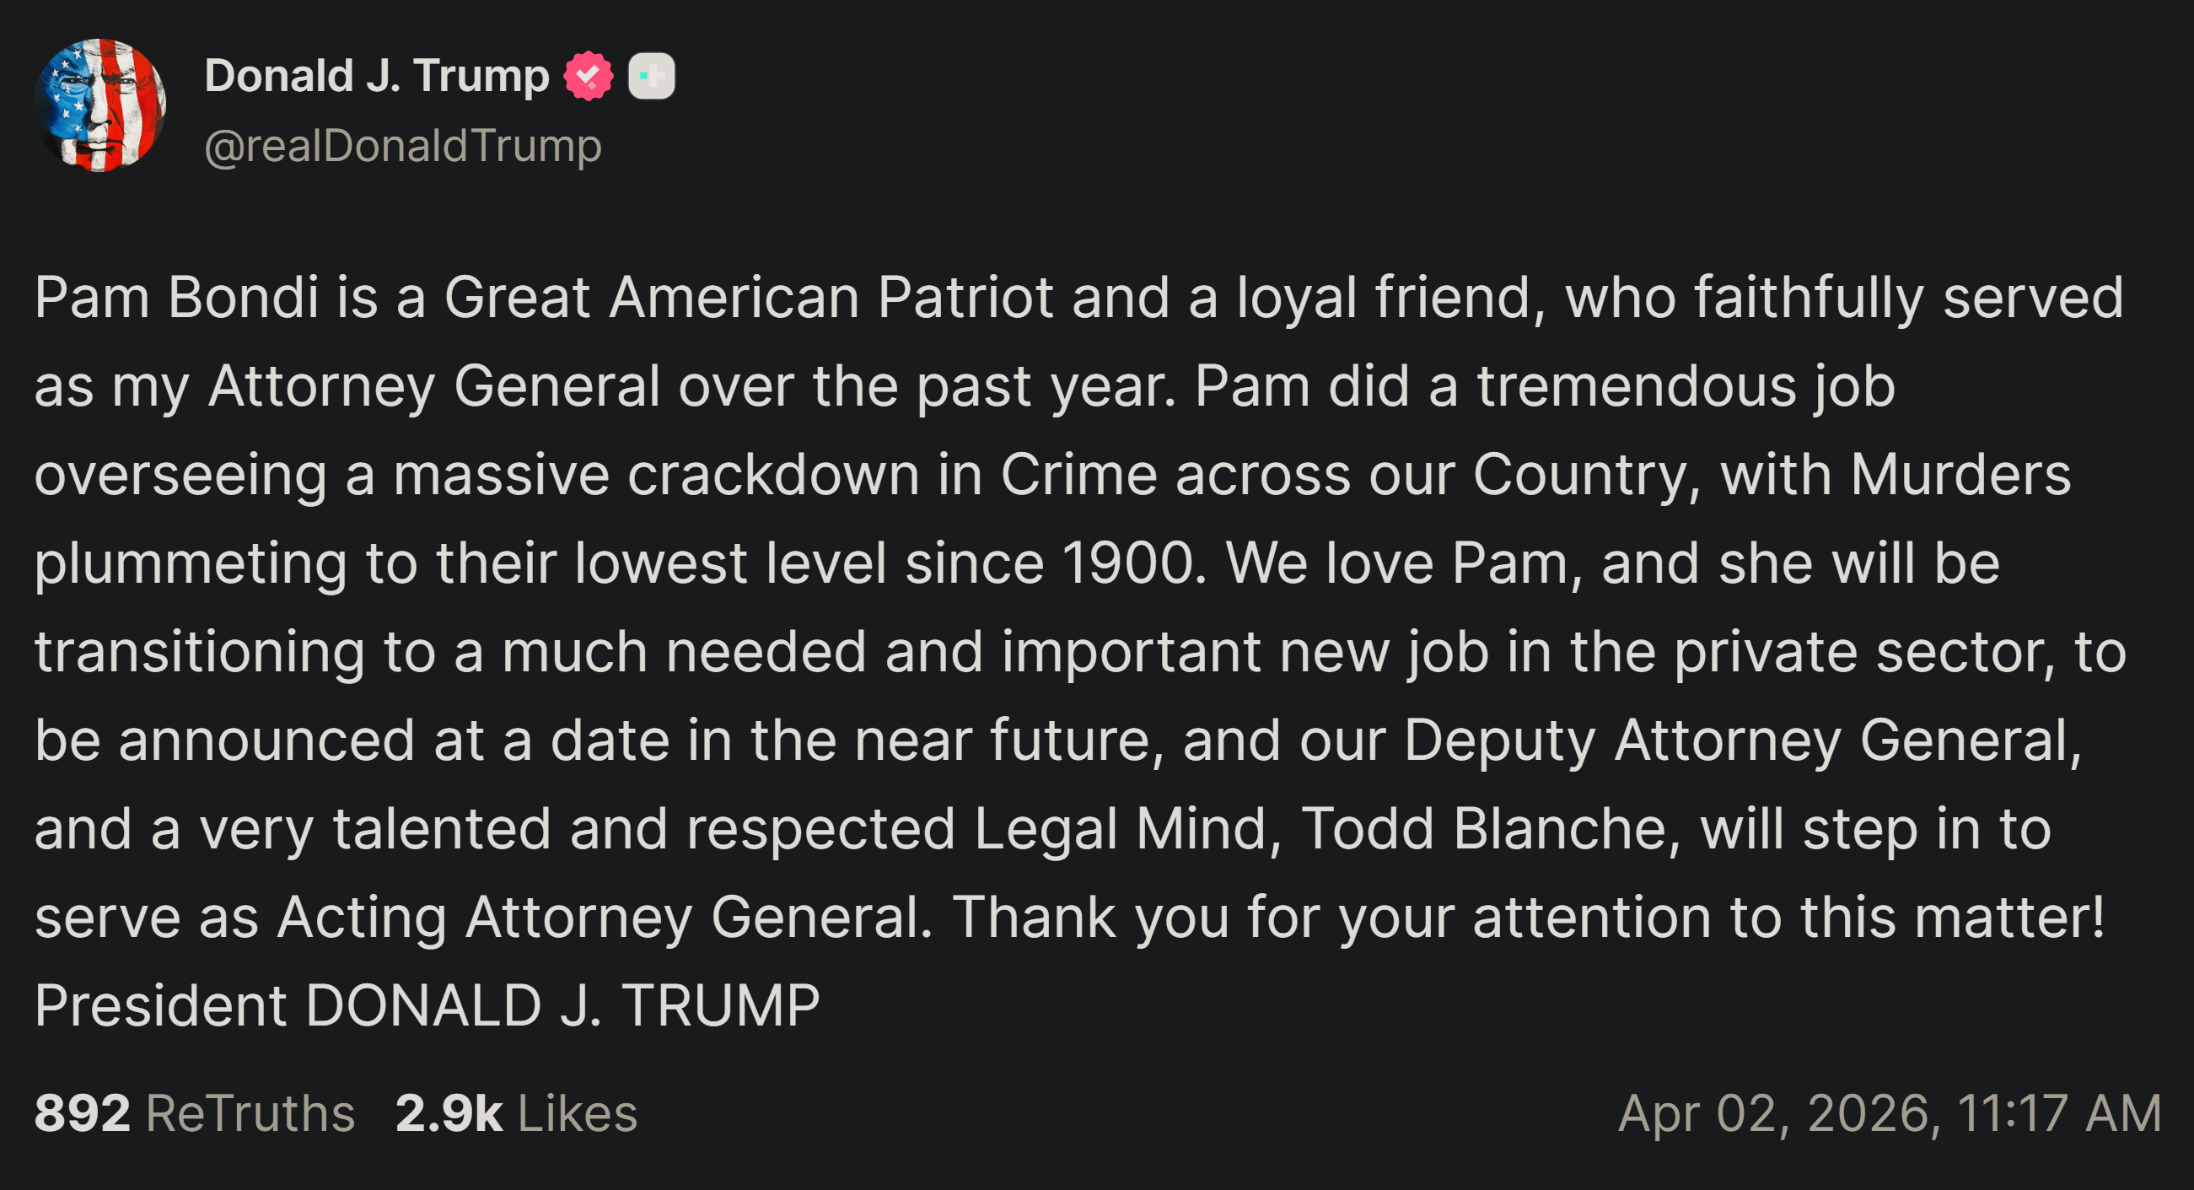
Task: Click the pink verified checkmark badge
Action: pyautogui.click(x=588, y=77)
